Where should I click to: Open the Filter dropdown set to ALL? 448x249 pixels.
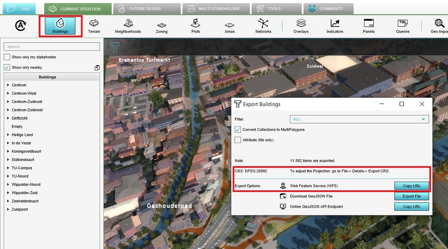[x=359, y=119]
